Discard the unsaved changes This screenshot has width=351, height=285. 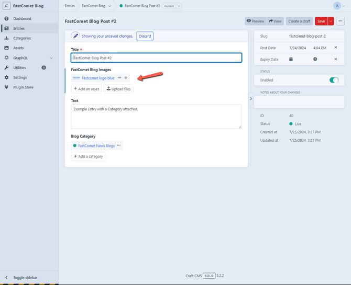(145, 36)
